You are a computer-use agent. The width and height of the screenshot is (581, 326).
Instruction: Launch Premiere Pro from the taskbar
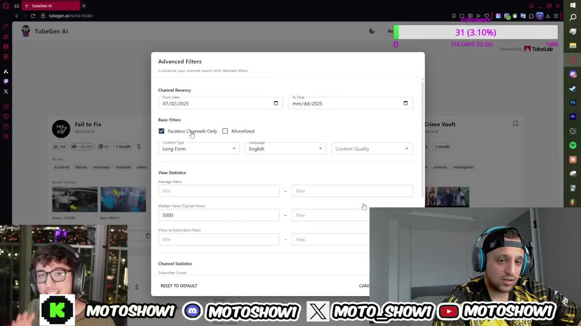[573, 117]
